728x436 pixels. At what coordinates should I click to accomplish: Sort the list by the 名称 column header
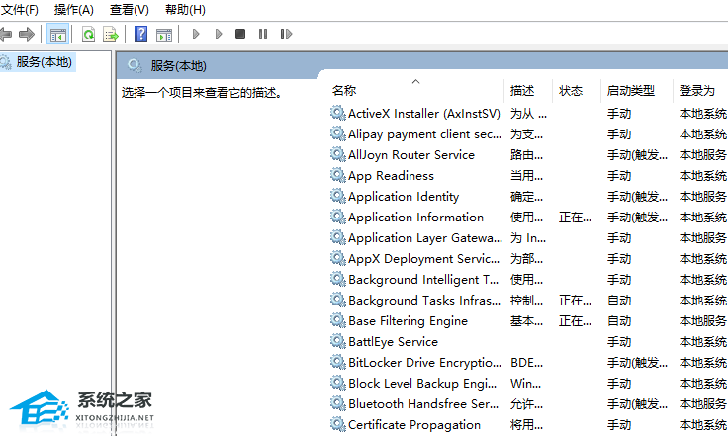(344, 90)
